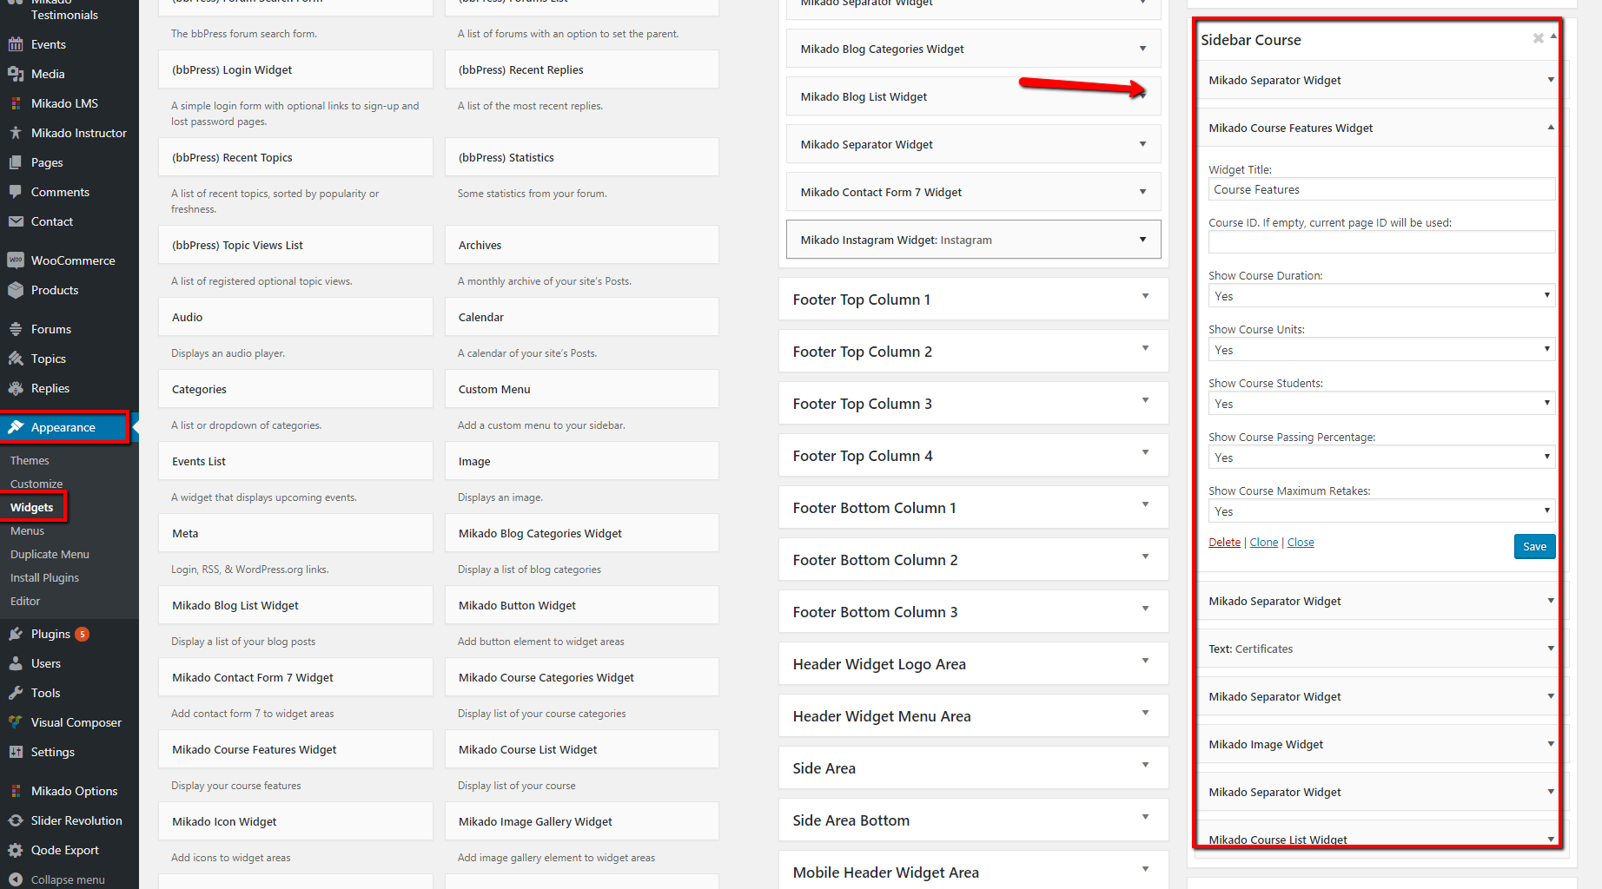Click the Tools wrench icon
1602x889 pixels.
click(x=16, y=693)
